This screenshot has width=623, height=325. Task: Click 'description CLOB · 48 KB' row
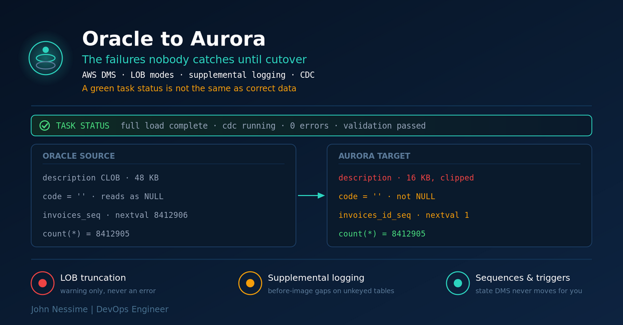(x=101, y=178)
